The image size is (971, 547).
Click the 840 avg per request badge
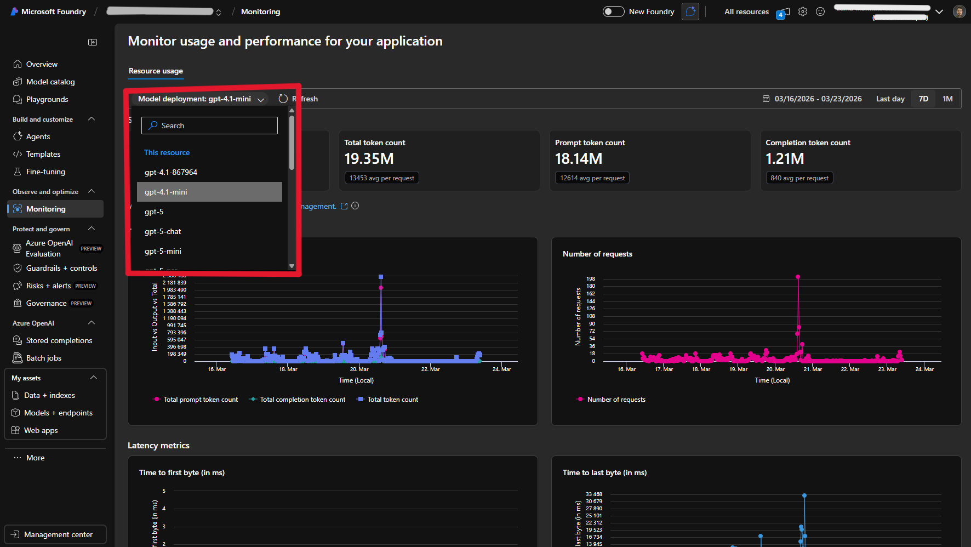[x=799, y=178]
